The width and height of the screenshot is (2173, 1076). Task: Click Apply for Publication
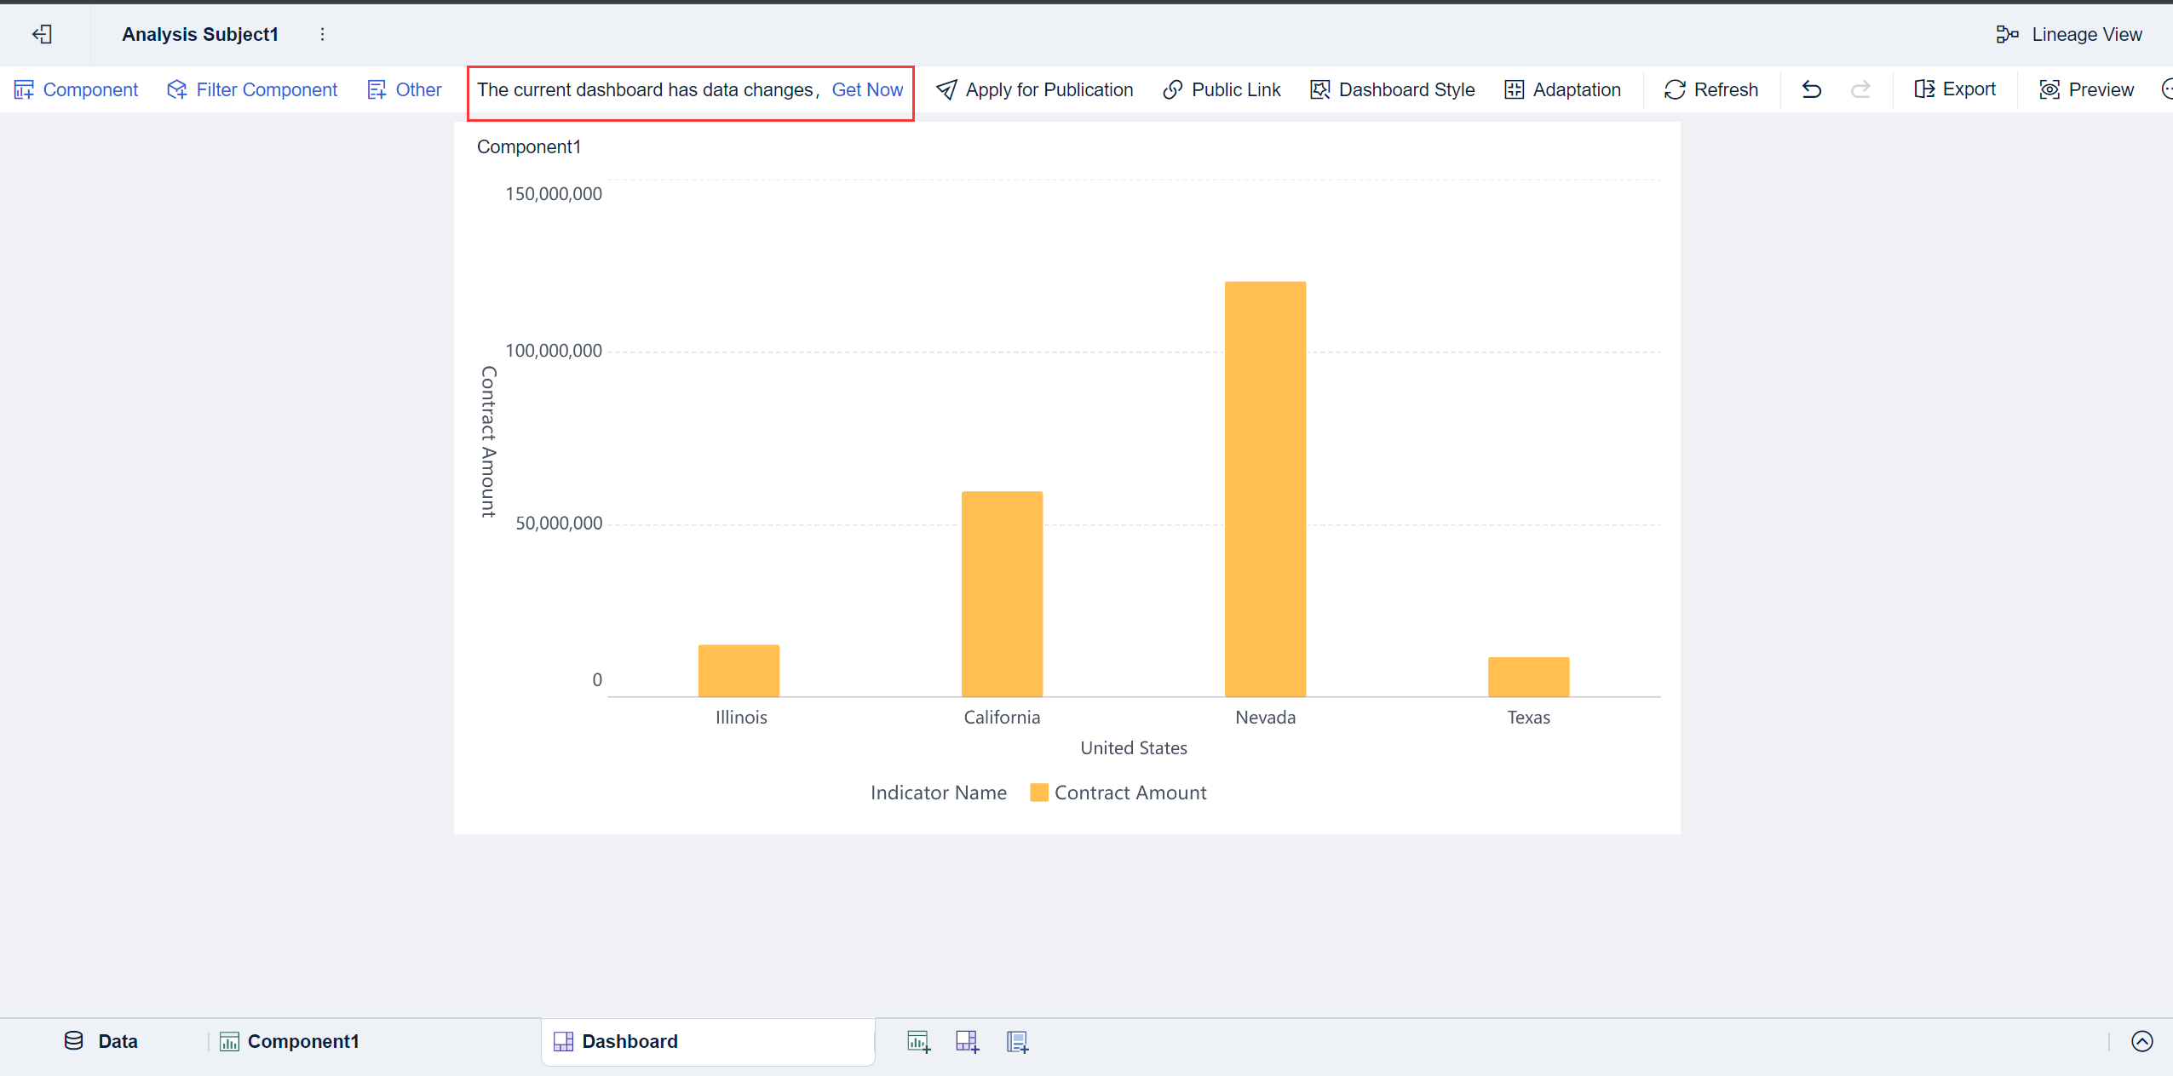click(1033, 89)
